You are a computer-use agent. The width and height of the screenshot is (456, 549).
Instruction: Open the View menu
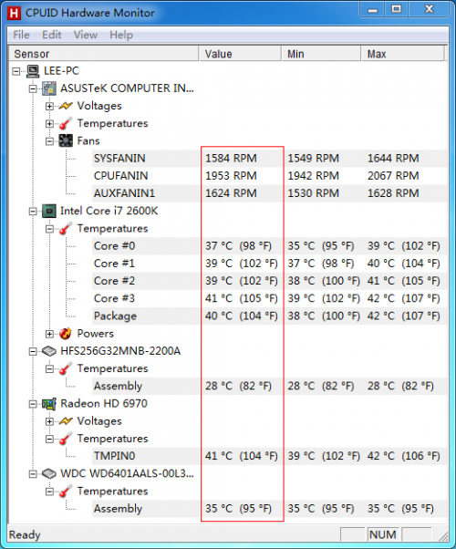tap(86, 35)
